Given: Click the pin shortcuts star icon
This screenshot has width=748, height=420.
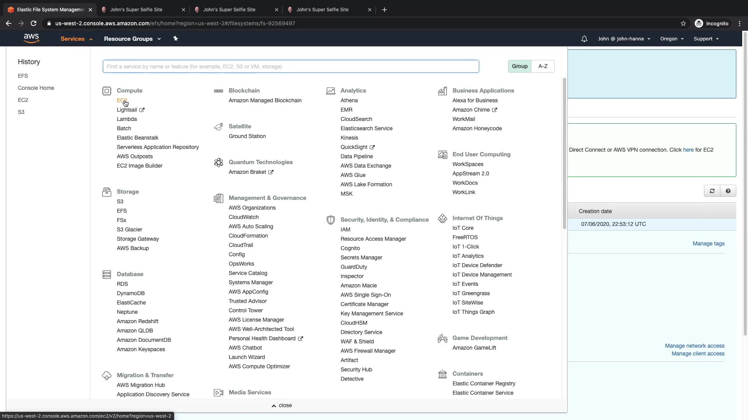Looking at the screenshot, I should pos(175,38).
